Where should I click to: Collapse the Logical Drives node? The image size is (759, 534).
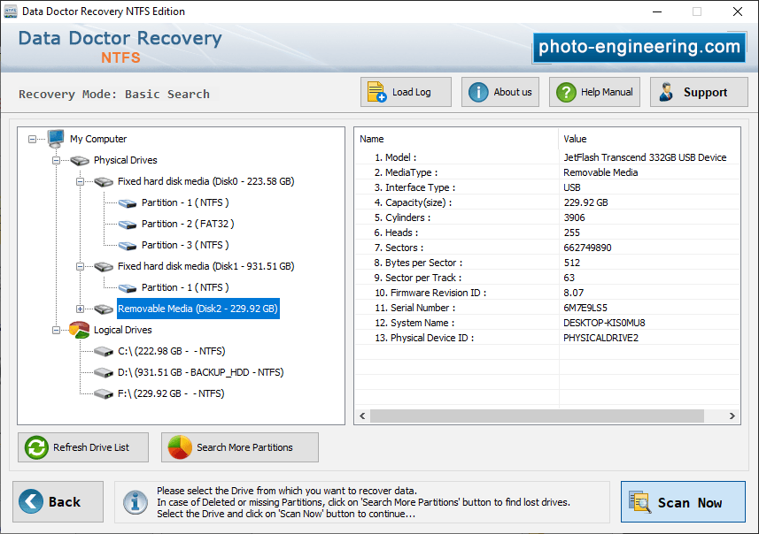coord(56,330)
